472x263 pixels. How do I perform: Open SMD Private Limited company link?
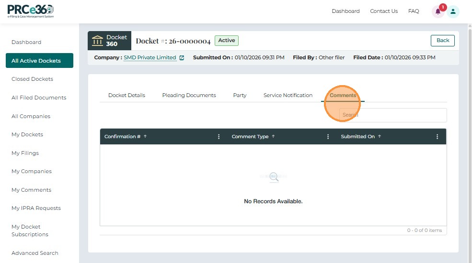(150, 57)
